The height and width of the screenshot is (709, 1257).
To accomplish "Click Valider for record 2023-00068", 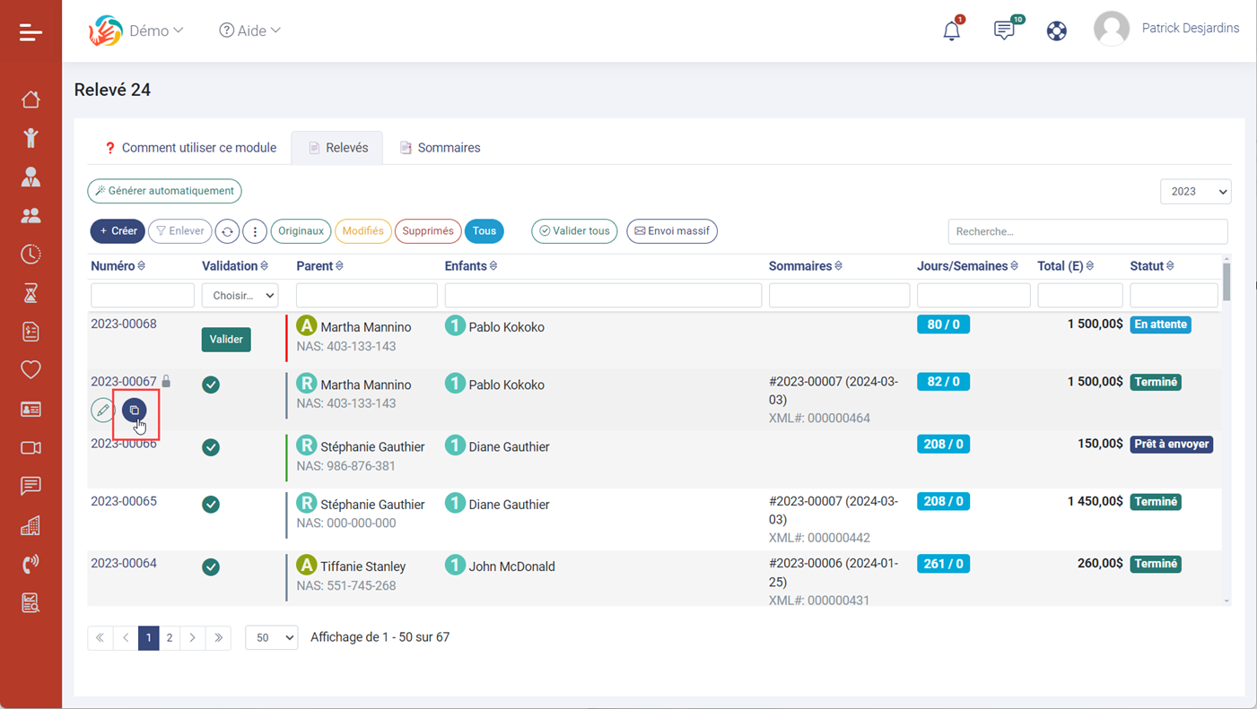I will [226, 340].
